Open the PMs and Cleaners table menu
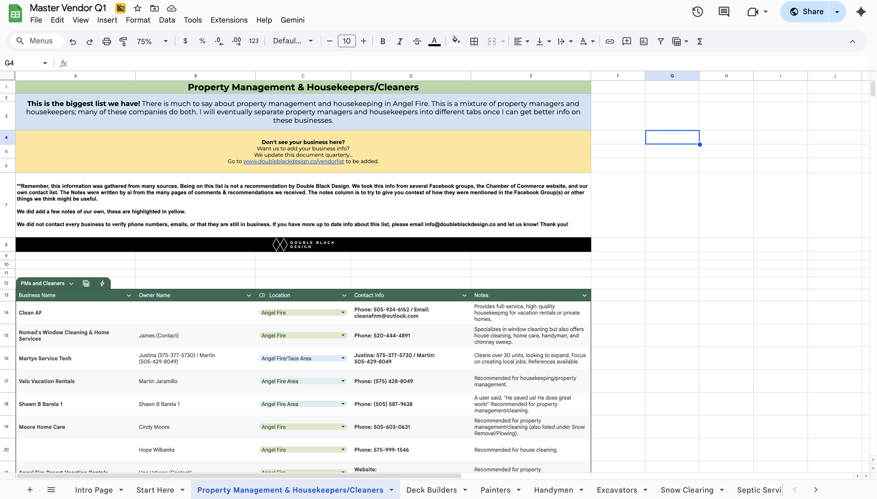Viewport: 877px width, 499px height. tap(71, 284)
